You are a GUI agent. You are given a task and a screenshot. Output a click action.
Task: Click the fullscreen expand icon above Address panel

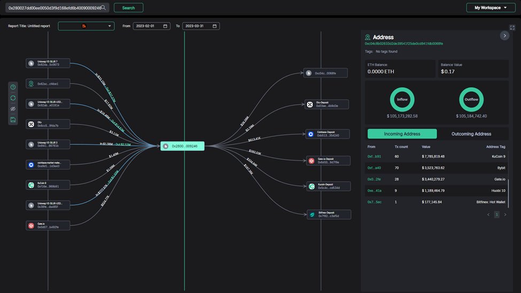coord(512,28)
